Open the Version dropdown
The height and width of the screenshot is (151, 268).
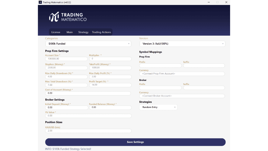click(x=182, y=44)
